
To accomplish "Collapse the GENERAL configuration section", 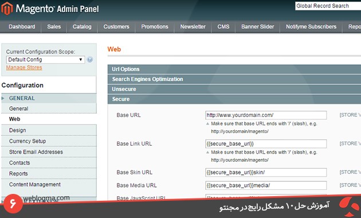I will click(x=49, y=98).
